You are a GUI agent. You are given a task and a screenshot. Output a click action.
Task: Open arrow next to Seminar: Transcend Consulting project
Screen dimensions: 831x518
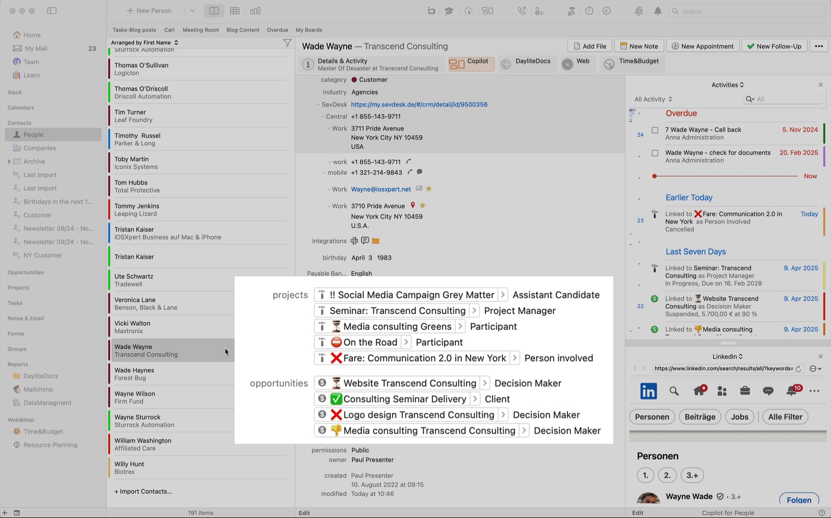[474, 311]
